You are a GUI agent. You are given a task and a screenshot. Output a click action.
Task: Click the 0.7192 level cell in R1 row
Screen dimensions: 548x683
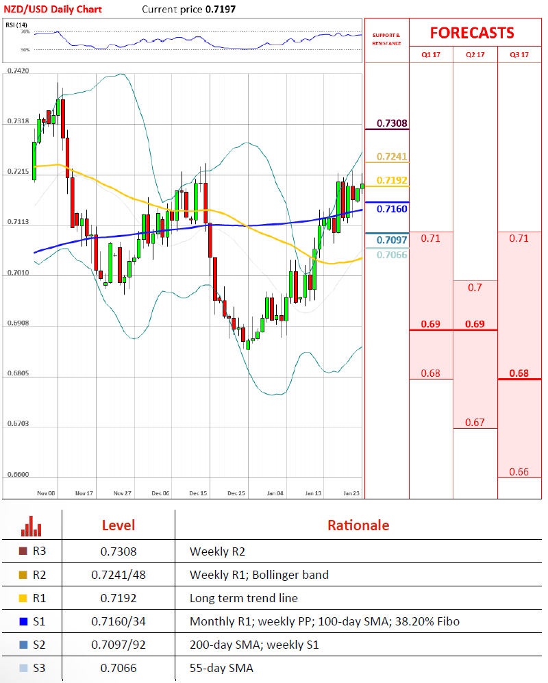pyautogui.click(x=119, y=599)
